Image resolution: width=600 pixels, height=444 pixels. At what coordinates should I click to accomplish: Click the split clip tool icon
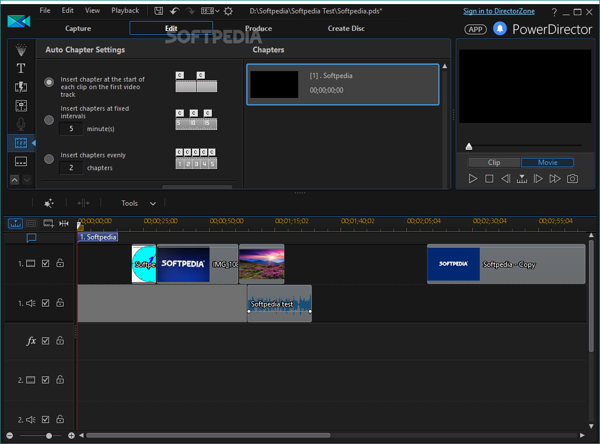pyautogui.click(x=83, y=203)
